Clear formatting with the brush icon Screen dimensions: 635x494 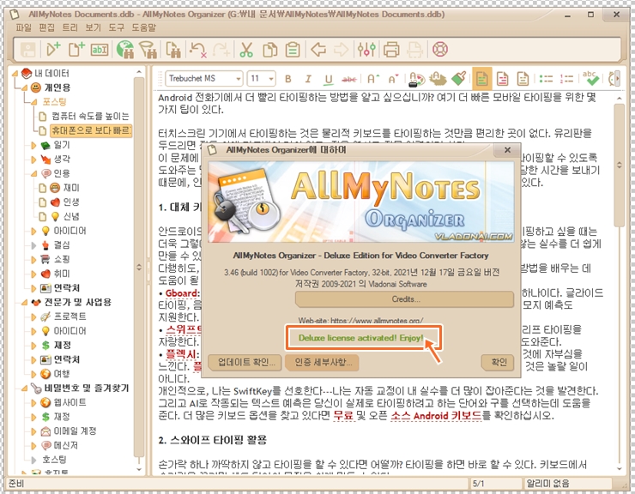tap(458, 78)
